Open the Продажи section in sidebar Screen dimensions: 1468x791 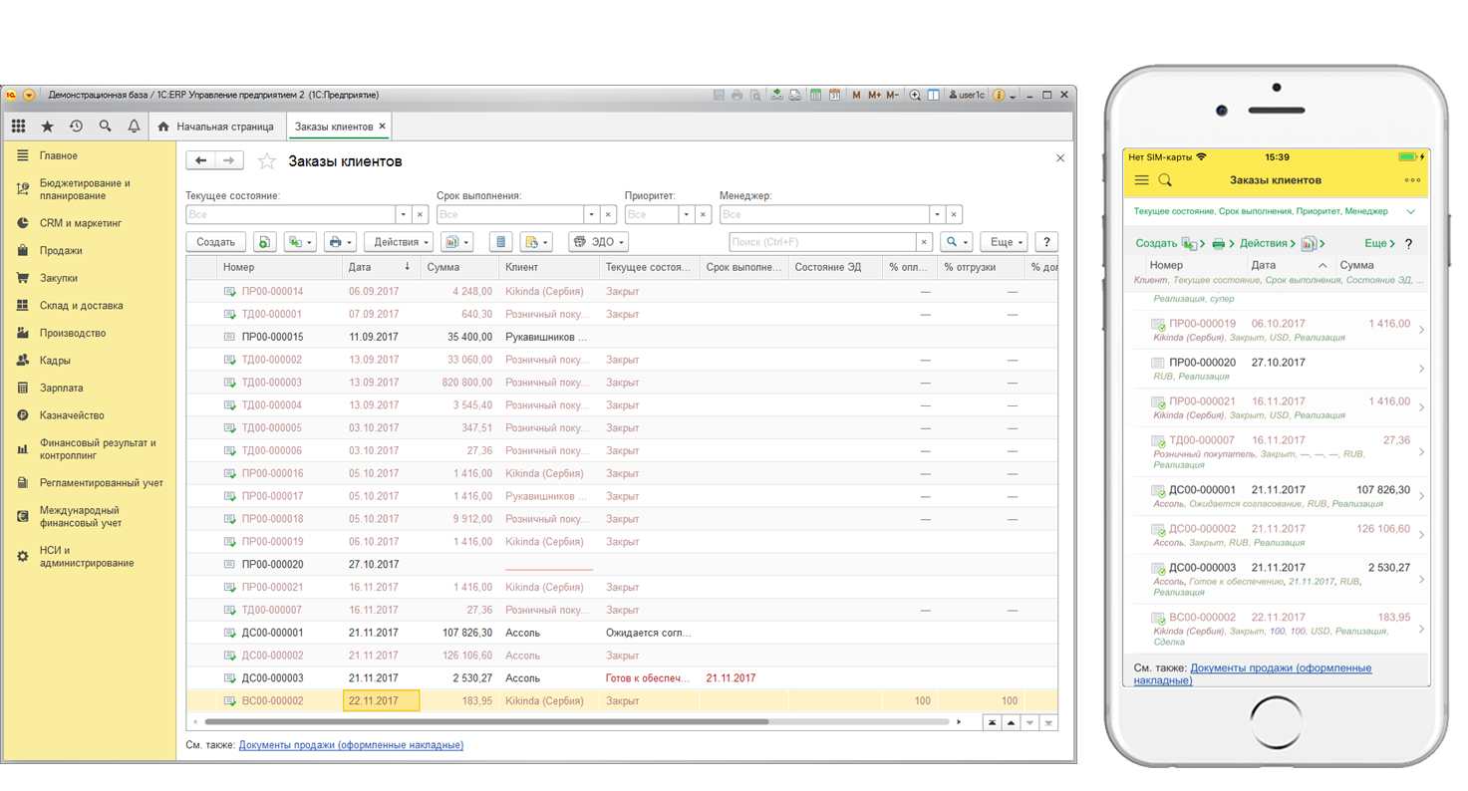pyautogui.click(x=61, y=251)
